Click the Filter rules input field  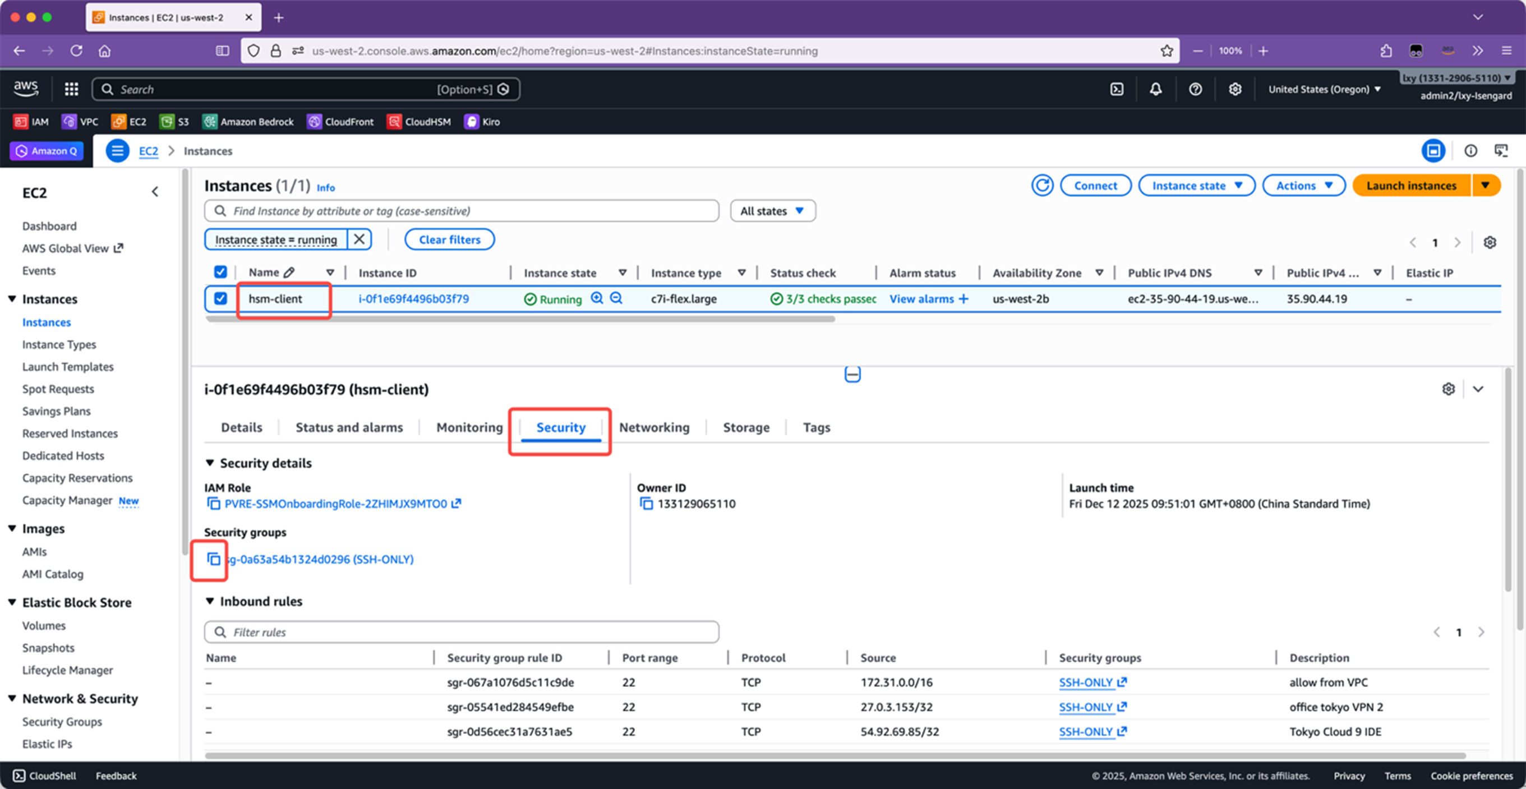click(x=462, y=632)
